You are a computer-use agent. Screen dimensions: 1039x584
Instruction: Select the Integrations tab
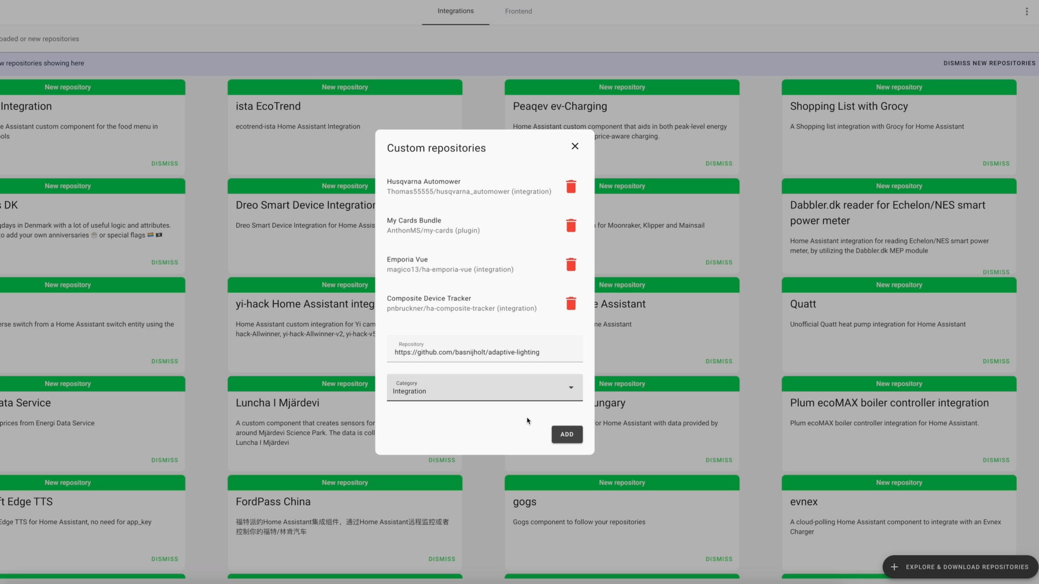[x=455, y=11]
